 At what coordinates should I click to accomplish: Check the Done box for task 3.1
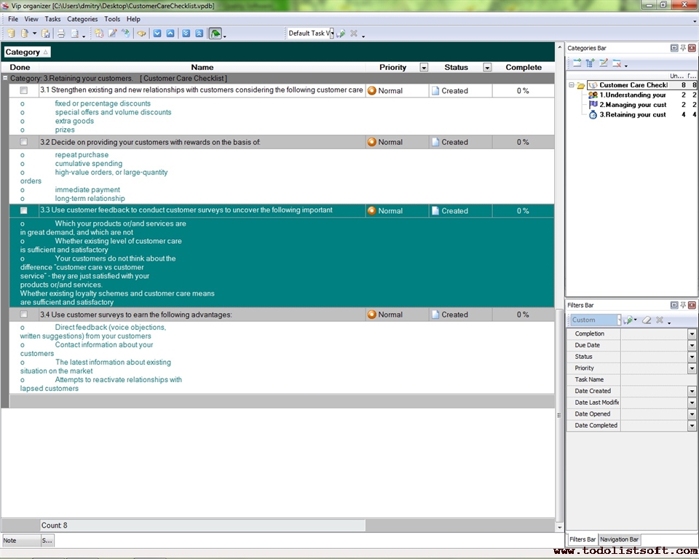[x=24, y=91]
